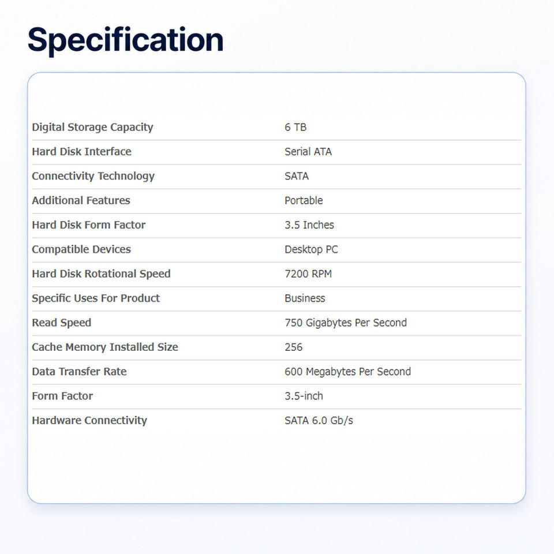Click the Compatible Devices label

point(81,249)
